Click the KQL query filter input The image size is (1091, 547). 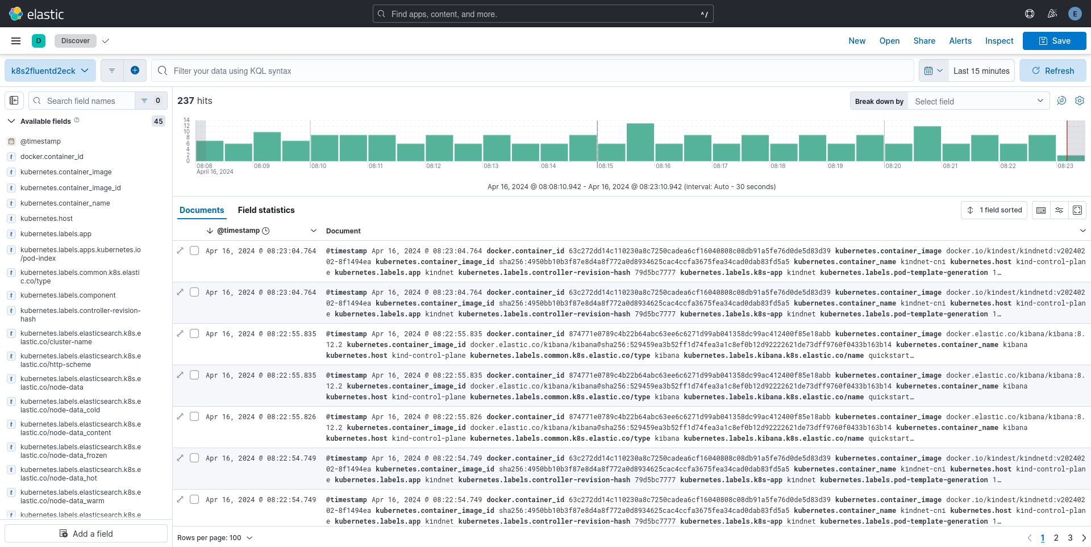(532, 70)
